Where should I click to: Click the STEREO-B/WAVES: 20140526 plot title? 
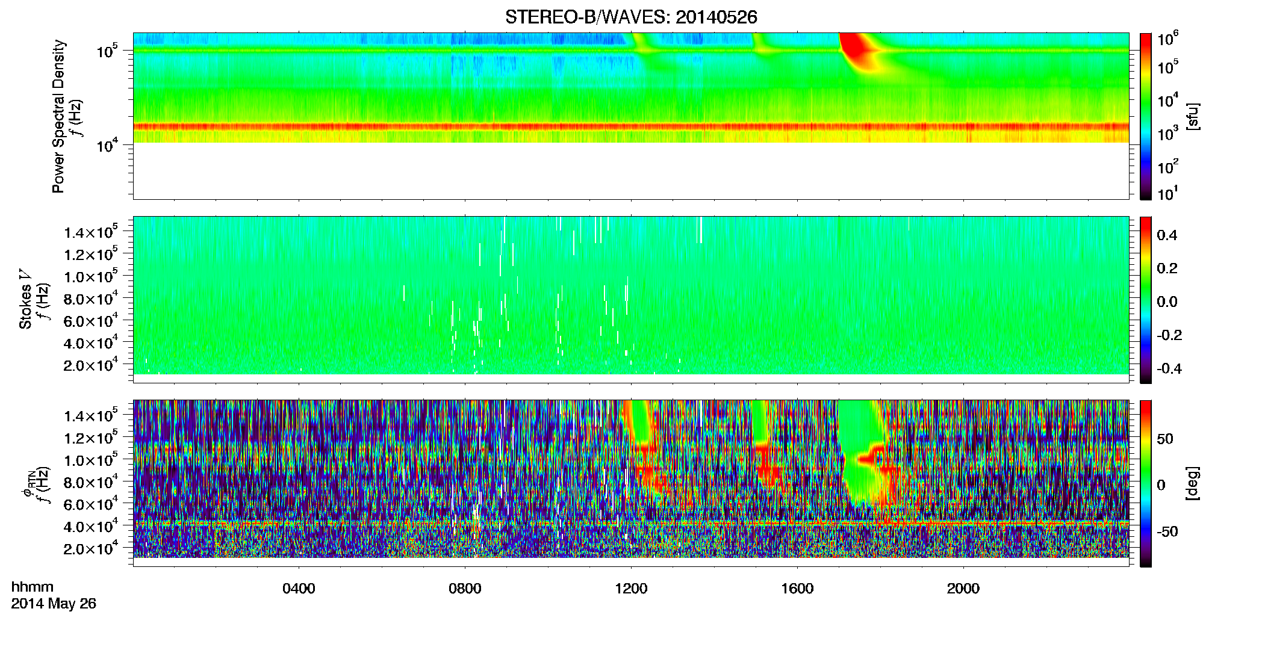click(x=631, y=17)
